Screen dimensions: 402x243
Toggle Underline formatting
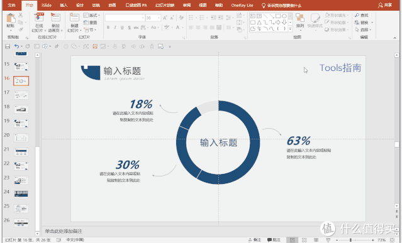click(122, 28)
